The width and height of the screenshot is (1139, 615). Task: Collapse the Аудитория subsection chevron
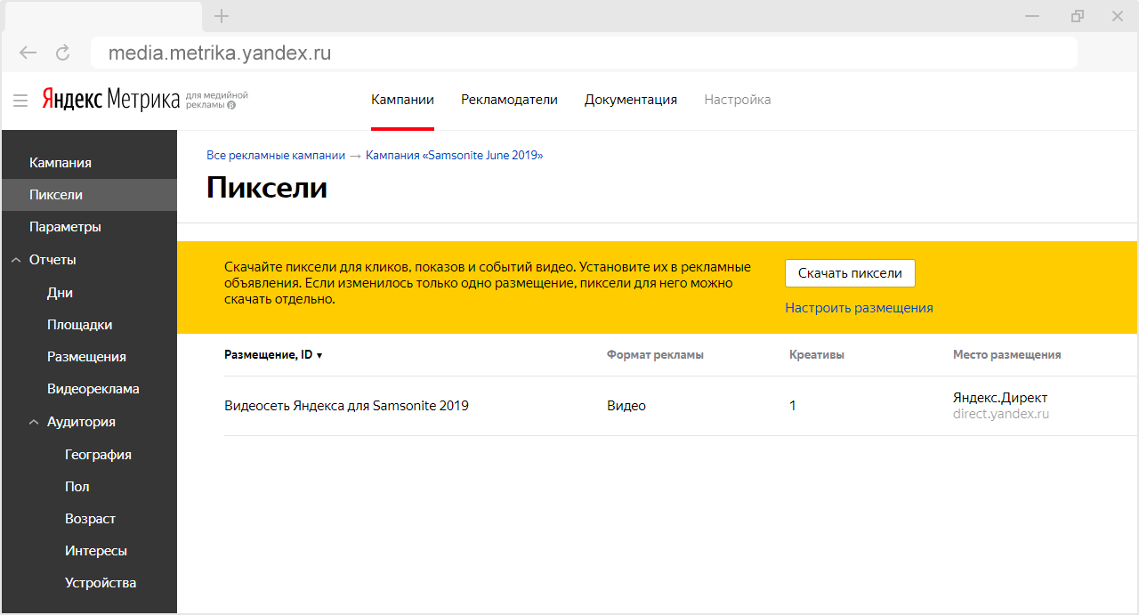pyautogui.click(x=34, y=422)
